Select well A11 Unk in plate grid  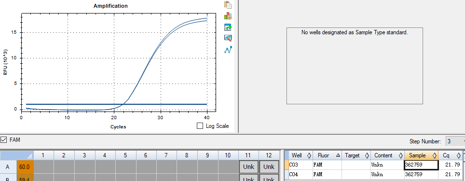tap(248, 167)
